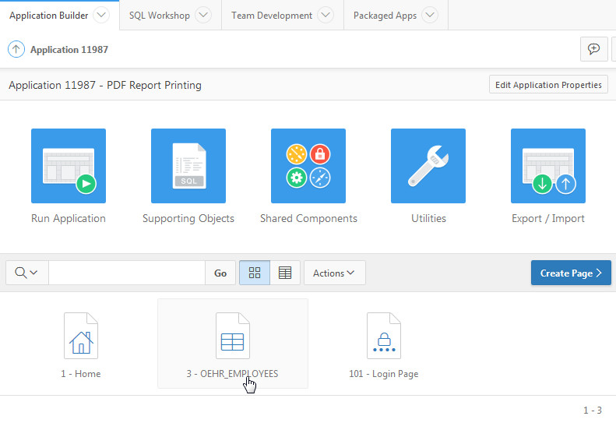Click the Edit Application Properties button
Viewport: 616px width, 423px height.
pyautogui.click(x=548, y=85)
